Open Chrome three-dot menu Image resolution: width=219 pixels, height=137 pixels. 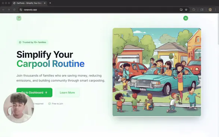coord(216,10)
